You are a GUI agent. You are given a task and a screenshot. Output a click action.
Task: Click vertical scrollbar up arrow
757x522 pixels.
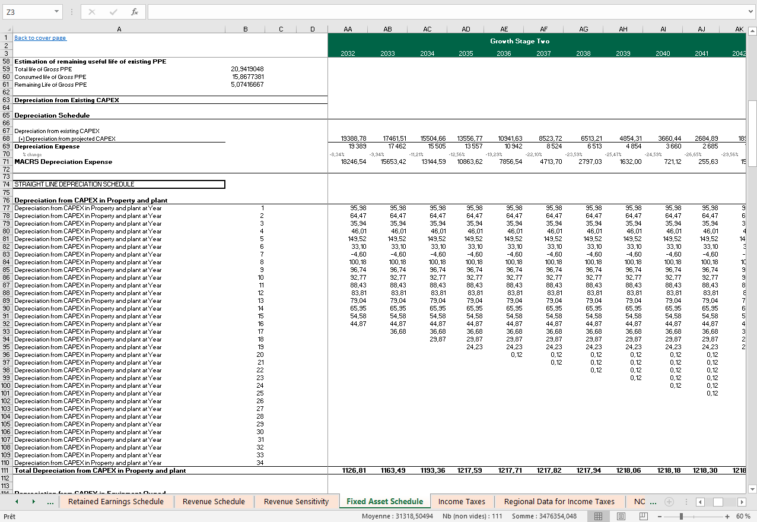[x=752, y=31]
